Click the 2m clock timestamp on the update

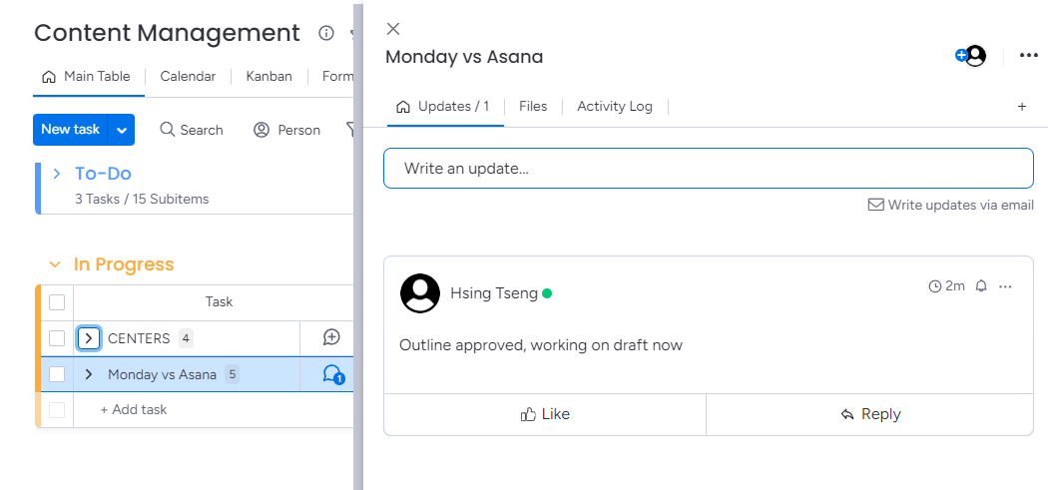coord(947,286)
